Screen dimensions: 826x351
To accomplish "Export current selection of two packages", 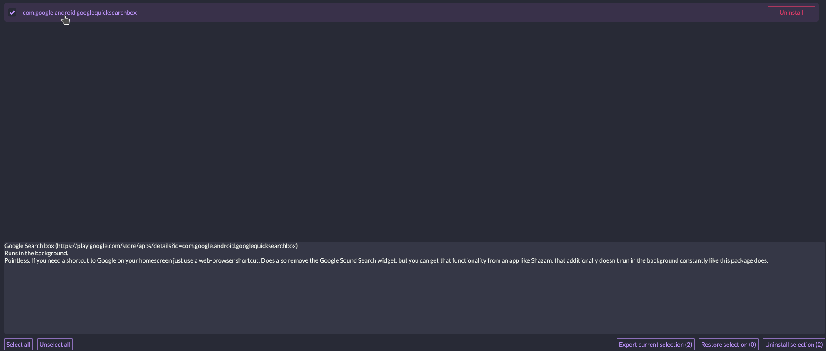I will pos(655,345).
